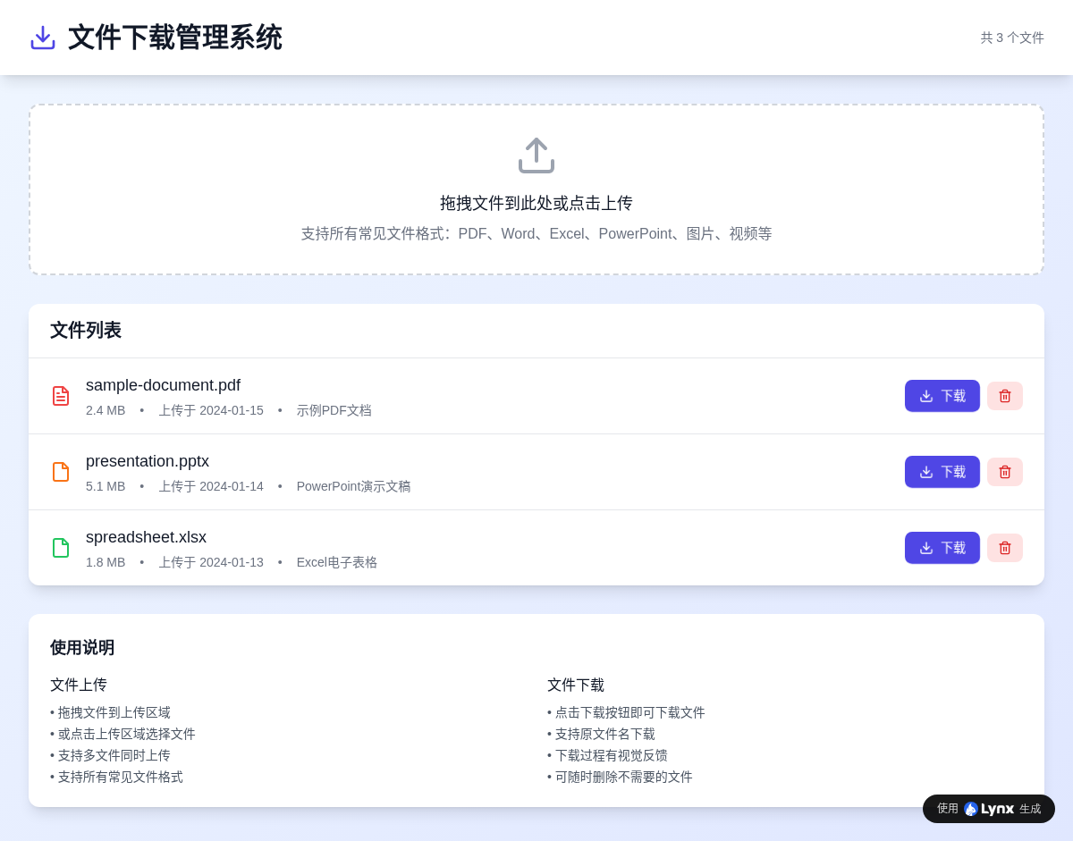
Task: Select the presentation.pptx file name
Action: 148,461
